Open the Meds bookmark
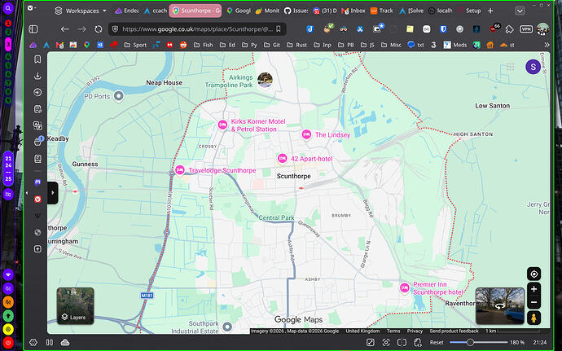 455,45
